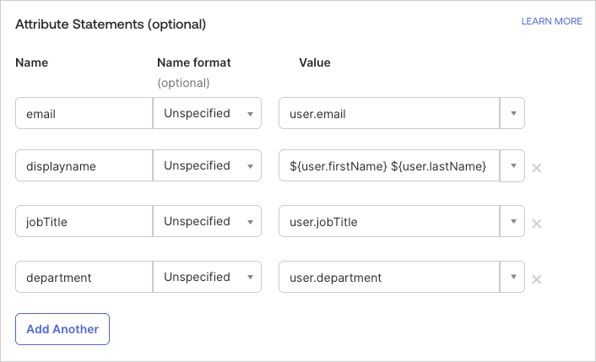Expand value dropdown for displayname row
Viewport: 596px width, 362px height.
point(512,166)
